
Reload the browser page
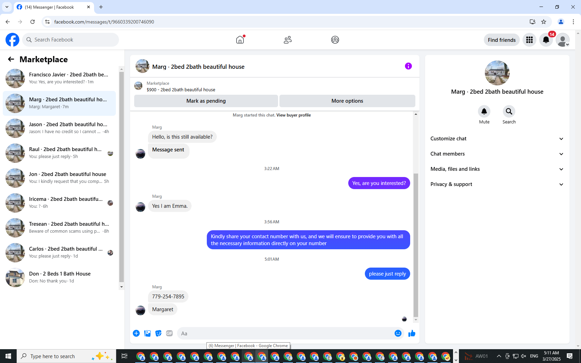click(x=33, y=22)
